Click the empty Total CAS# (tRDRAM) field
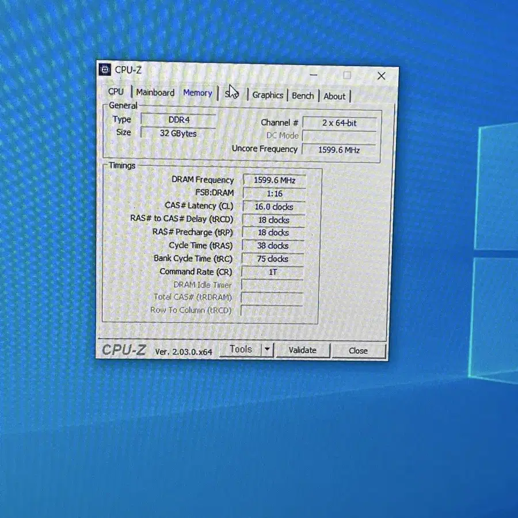 [272, 298]
